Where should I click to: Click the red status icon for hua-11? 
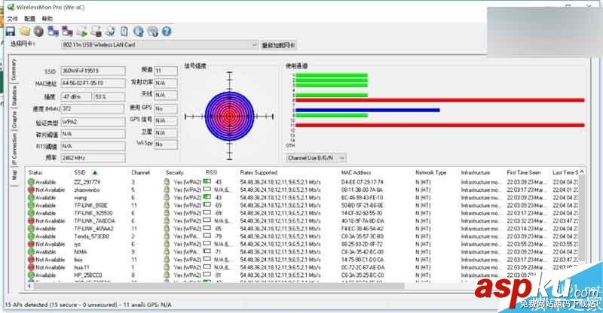[x=31, y=267]
